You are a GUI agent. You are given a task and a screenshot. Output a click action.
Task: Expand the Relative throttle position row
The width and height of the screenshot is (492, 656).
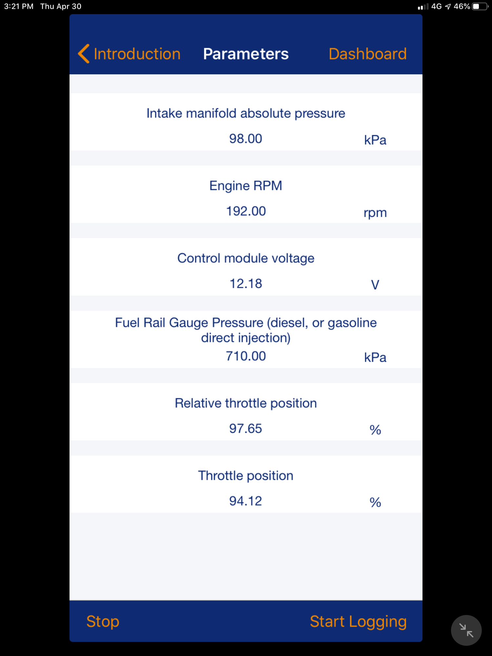246,412
